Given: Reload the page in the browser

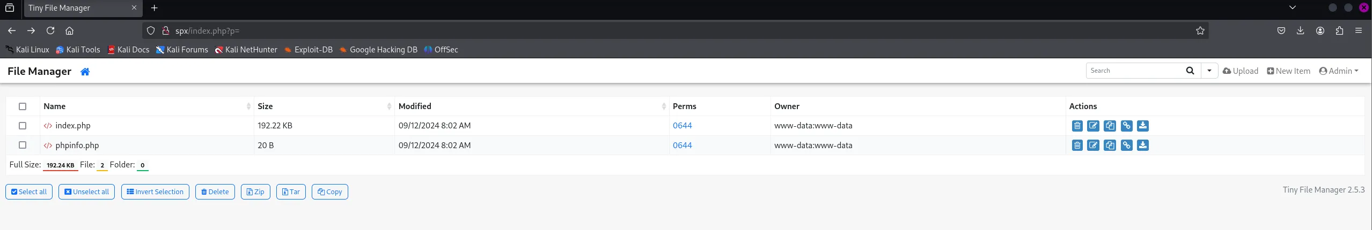Looking at the screenshot, I should [x=50, y=30].
